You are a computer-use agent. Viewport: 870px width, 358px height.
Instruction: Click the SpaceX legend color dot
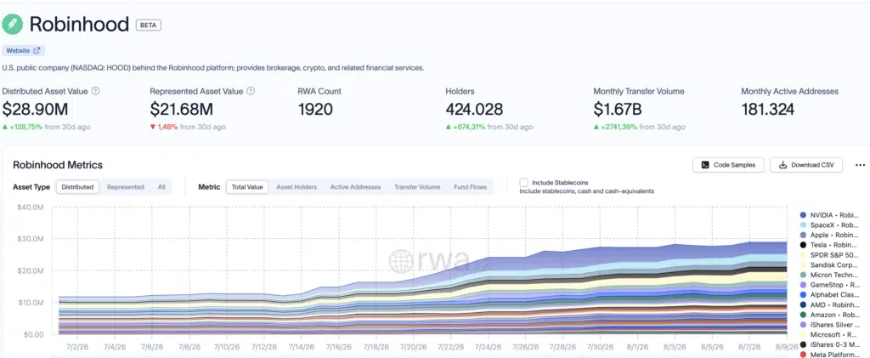[802, 224]
